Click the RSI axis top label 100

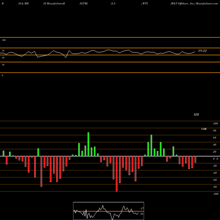pos(4,40)
